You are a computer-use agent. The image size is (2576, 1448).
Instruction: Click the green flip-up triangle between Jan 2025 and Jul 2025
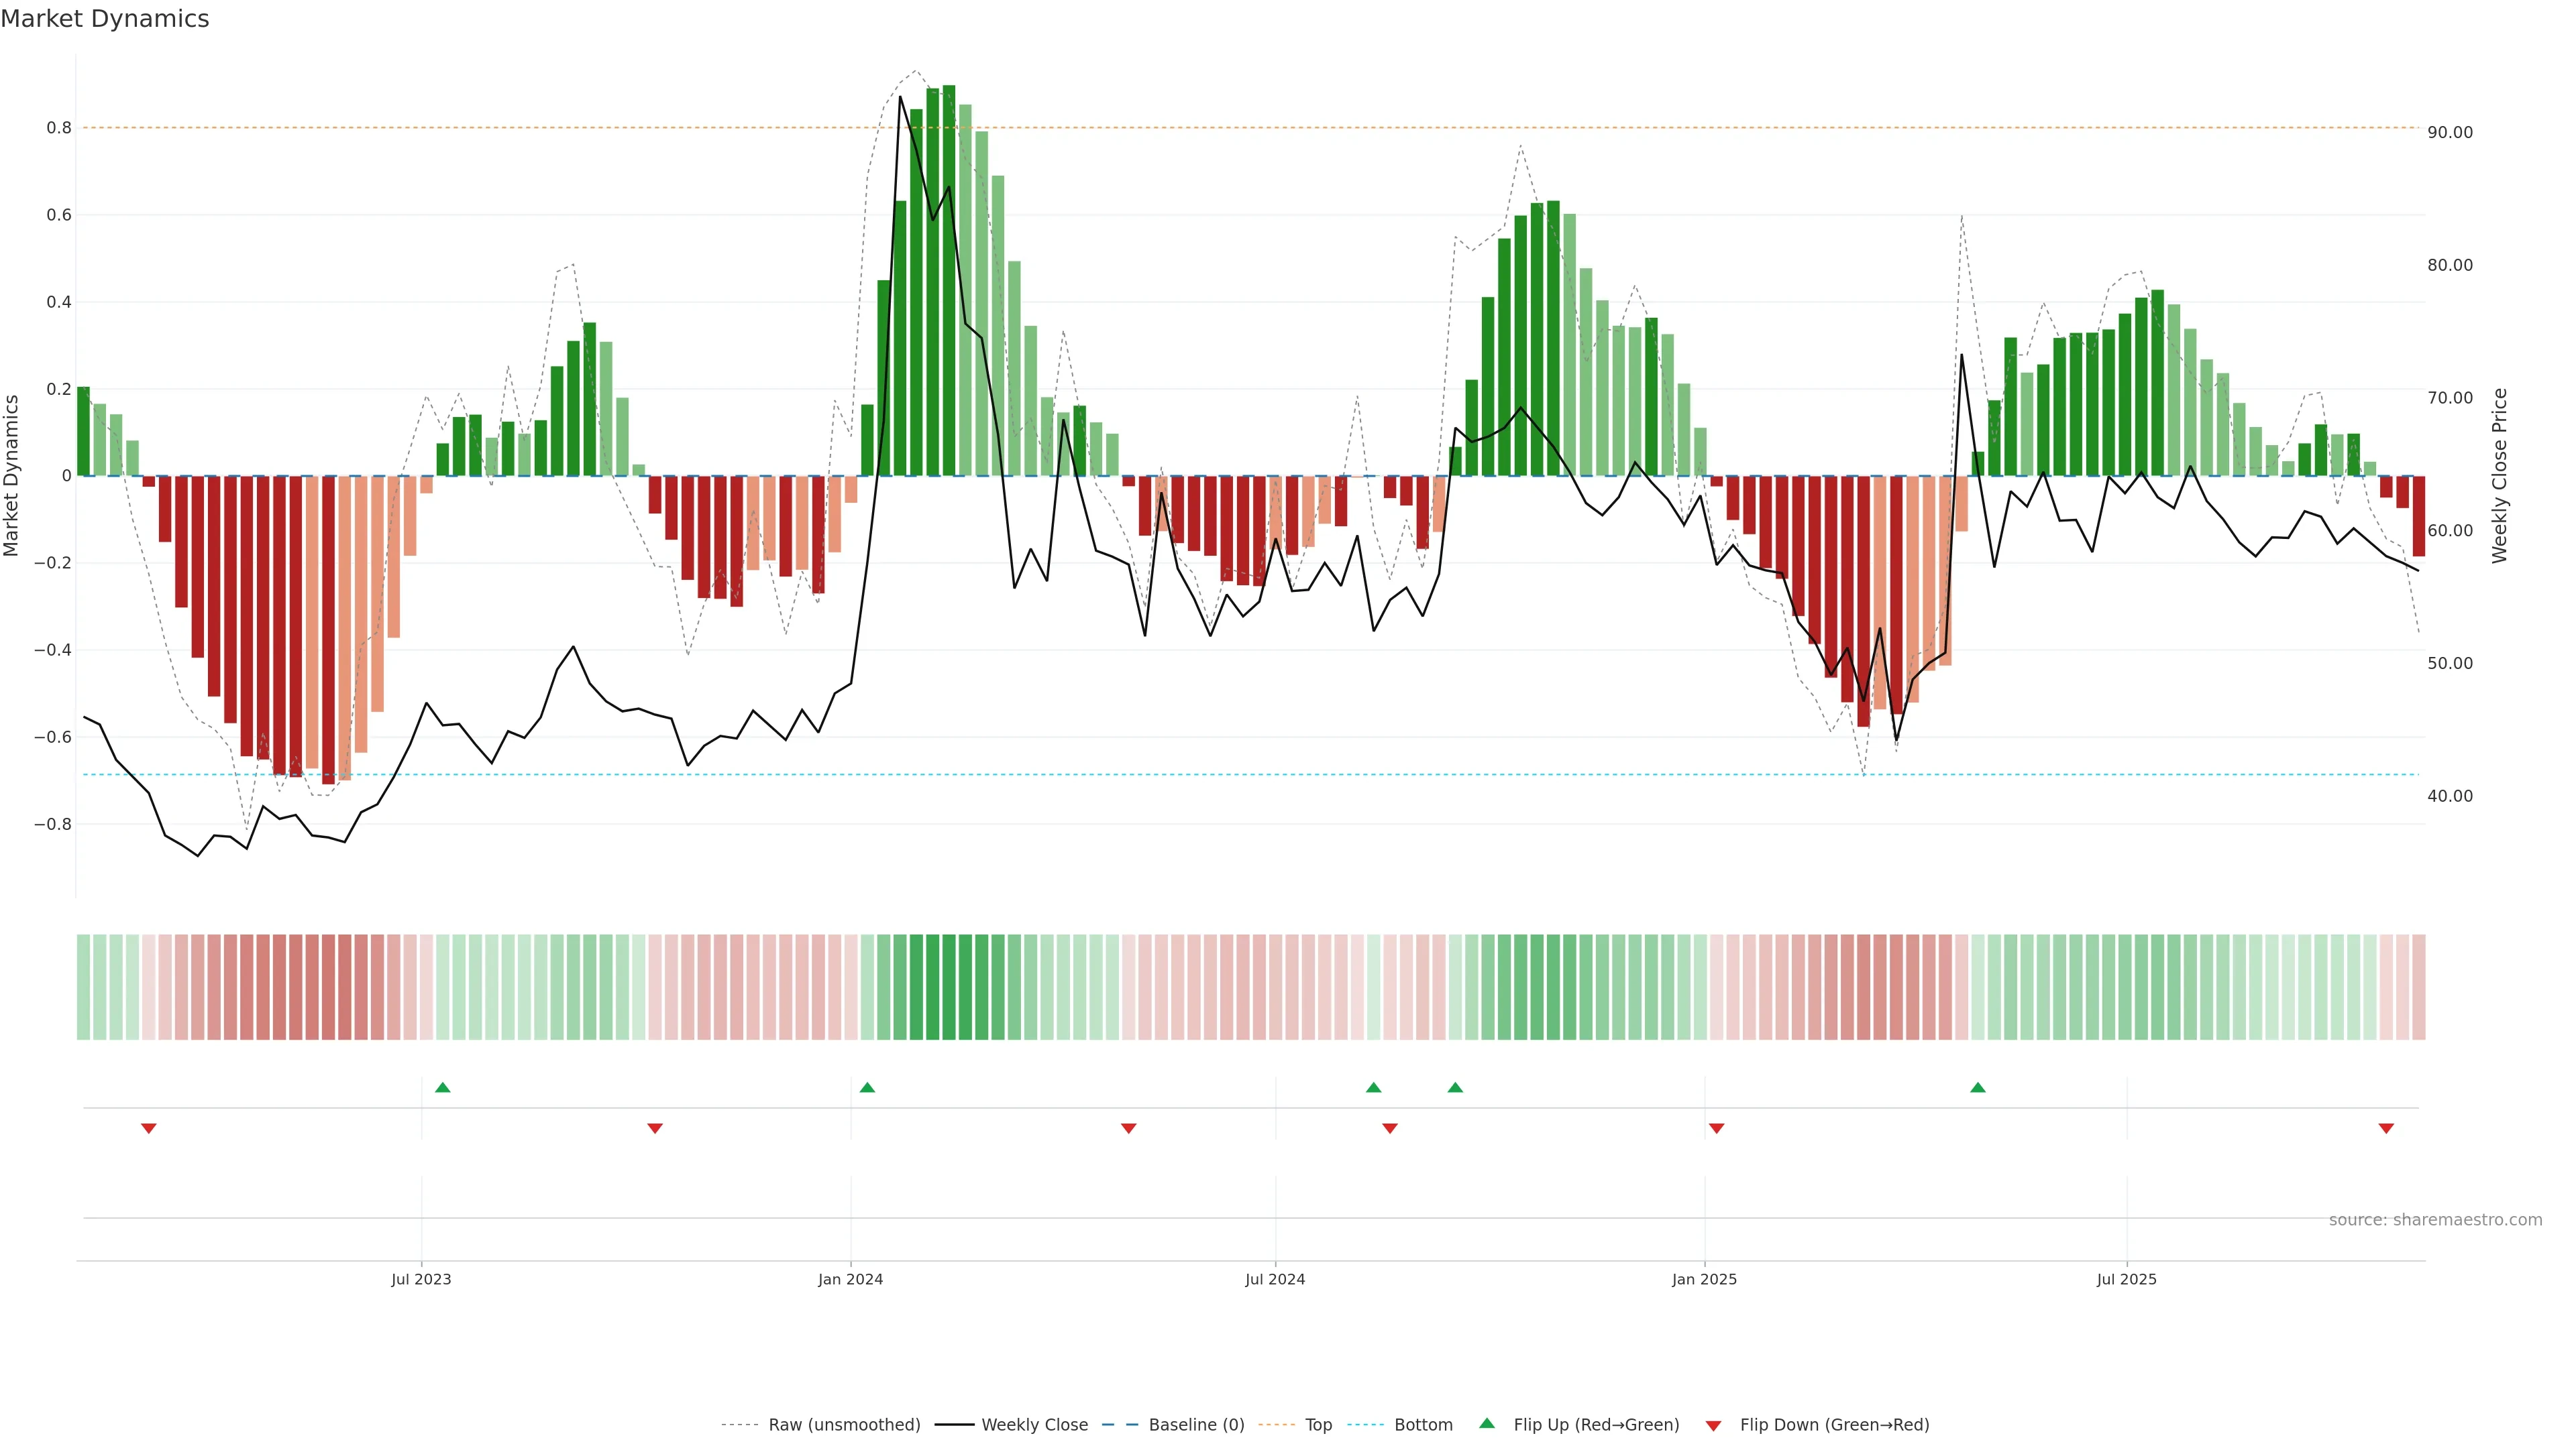coord(1977,1087)
